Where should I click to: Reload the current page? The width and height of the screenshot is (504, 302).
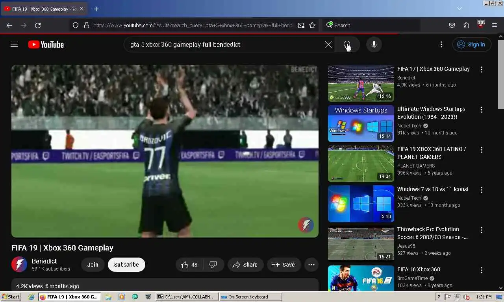coord(38,25)
